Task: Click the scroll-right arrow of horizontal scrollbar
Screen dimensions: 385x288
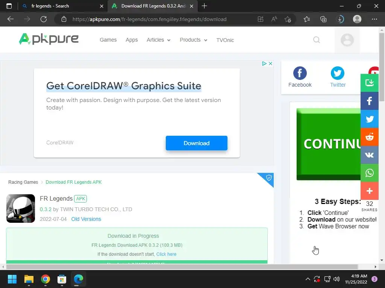Action: [376, 267]
